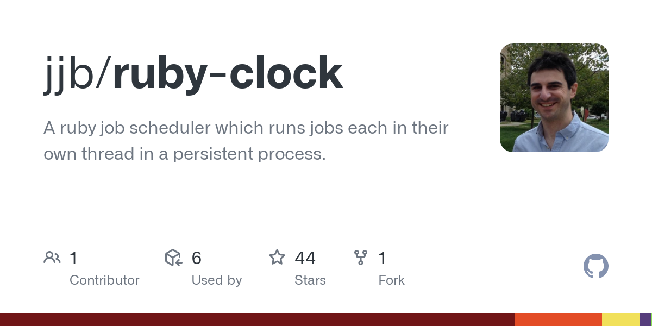Click the dark red language bar segment
This screenshot has height=326, width=652.
coord(258,319)
